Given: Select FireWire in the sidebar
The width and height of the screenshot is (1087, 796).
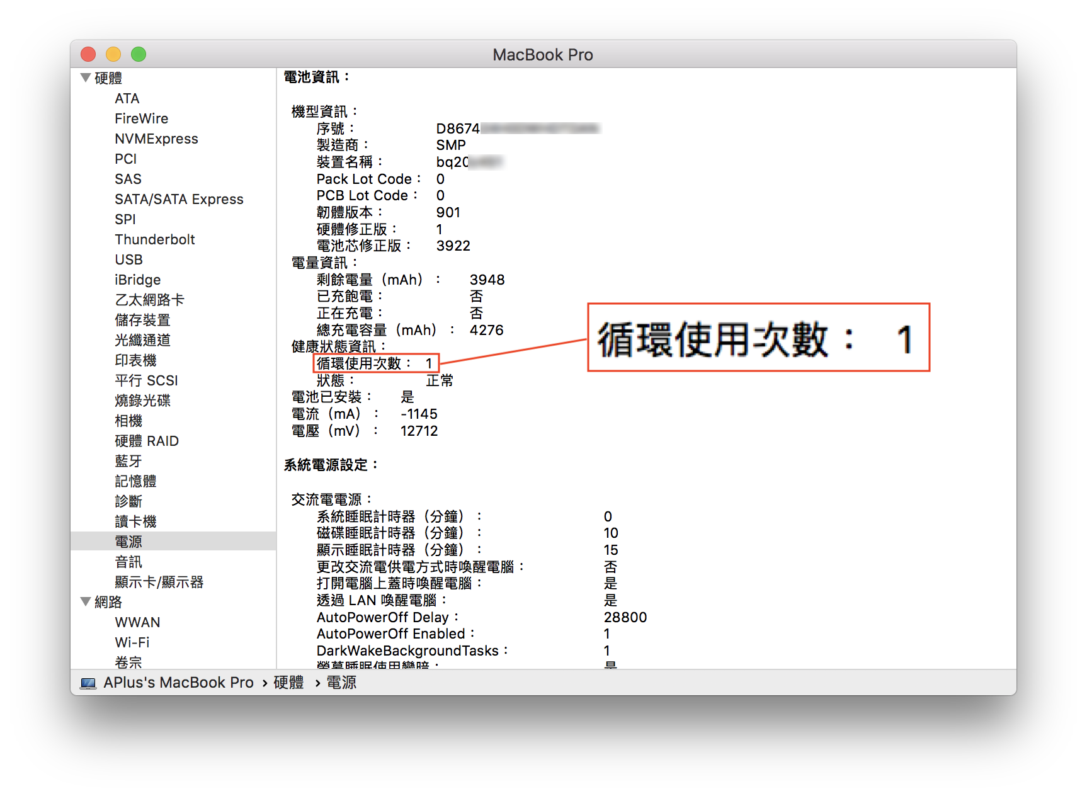Looking at the screenshot, I should click(142, 118).
